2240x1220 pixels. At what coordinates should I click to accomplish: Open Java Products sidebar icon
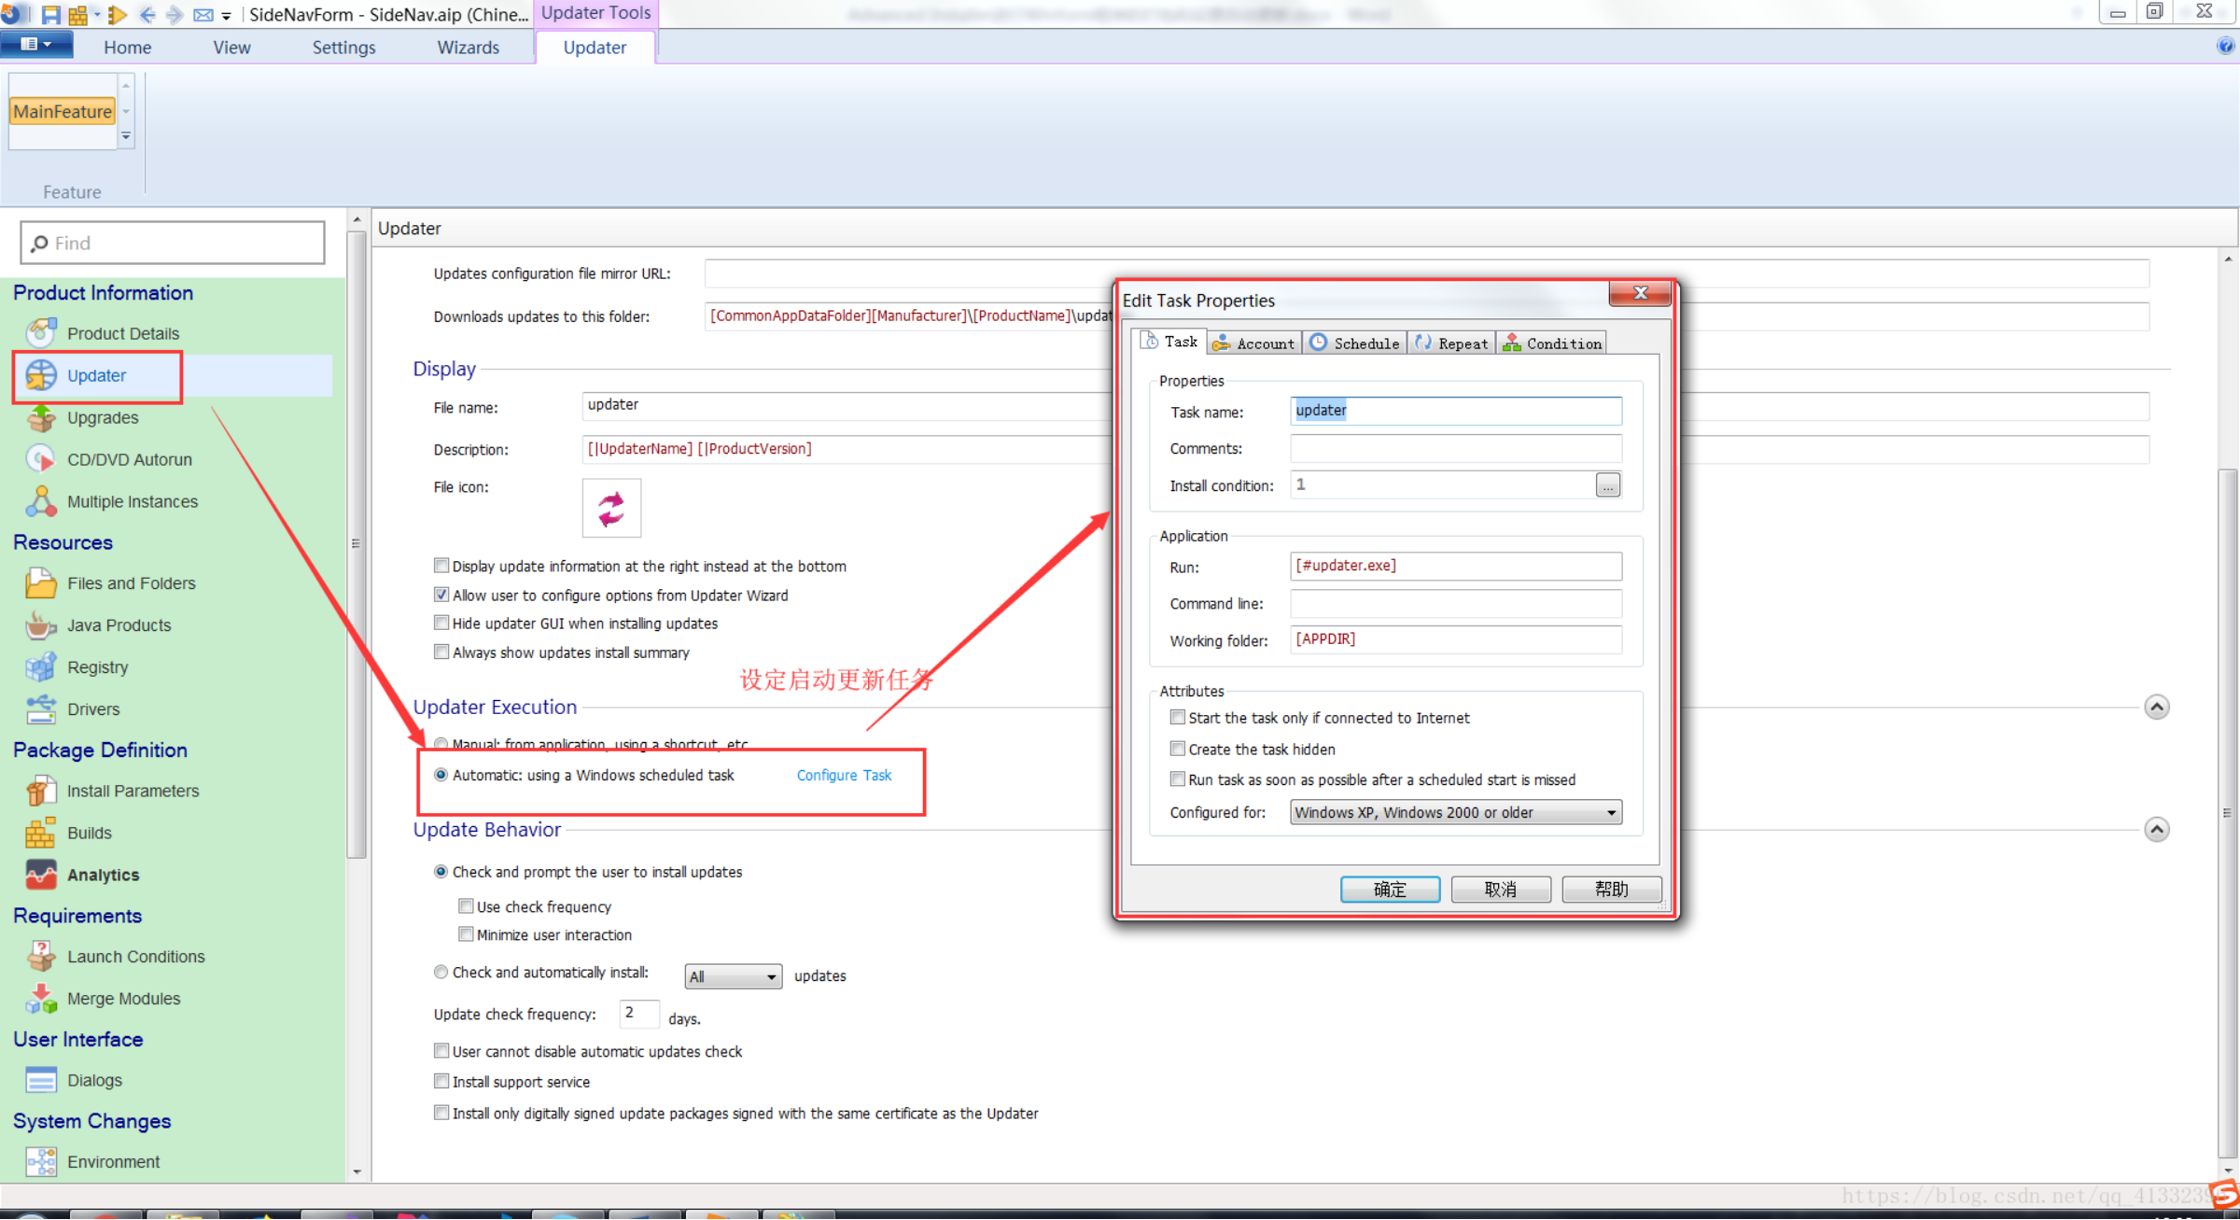point(40,625)
